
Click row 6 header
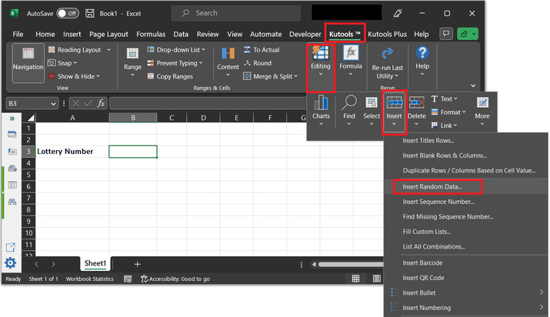[28, 186]
